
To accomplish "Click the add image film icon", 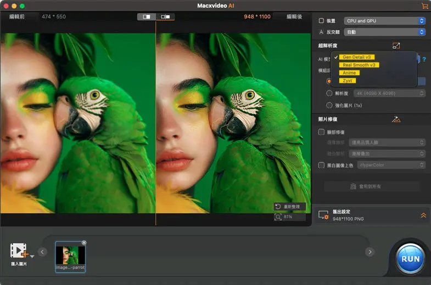I will click(19, 251).
